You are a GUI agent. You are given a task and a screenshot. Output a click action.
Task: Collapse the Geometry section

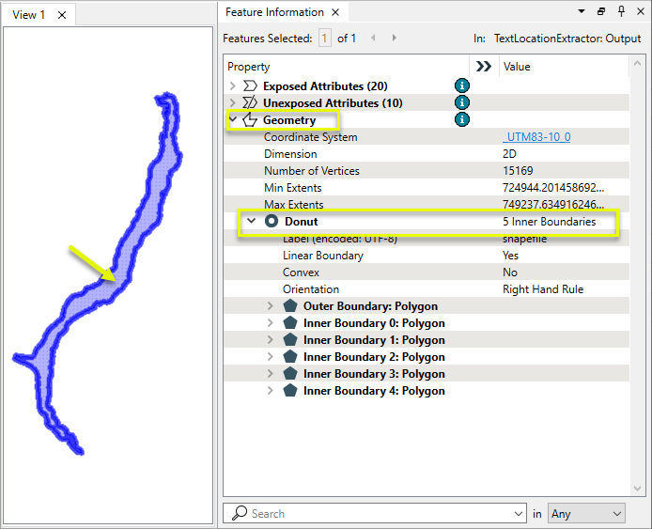point(233,119)
